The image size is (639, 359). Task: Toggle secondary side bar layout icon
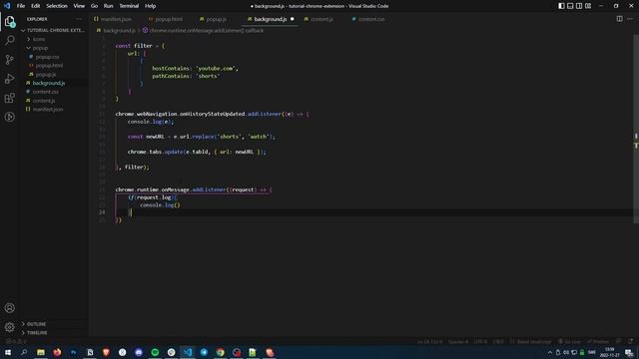[x=579, y=6]
